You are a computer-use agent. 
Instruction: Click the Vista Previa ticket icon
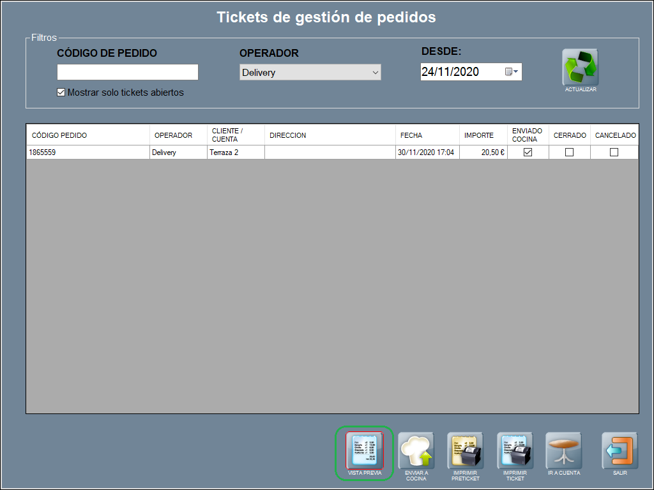click(x=365, y=450)
